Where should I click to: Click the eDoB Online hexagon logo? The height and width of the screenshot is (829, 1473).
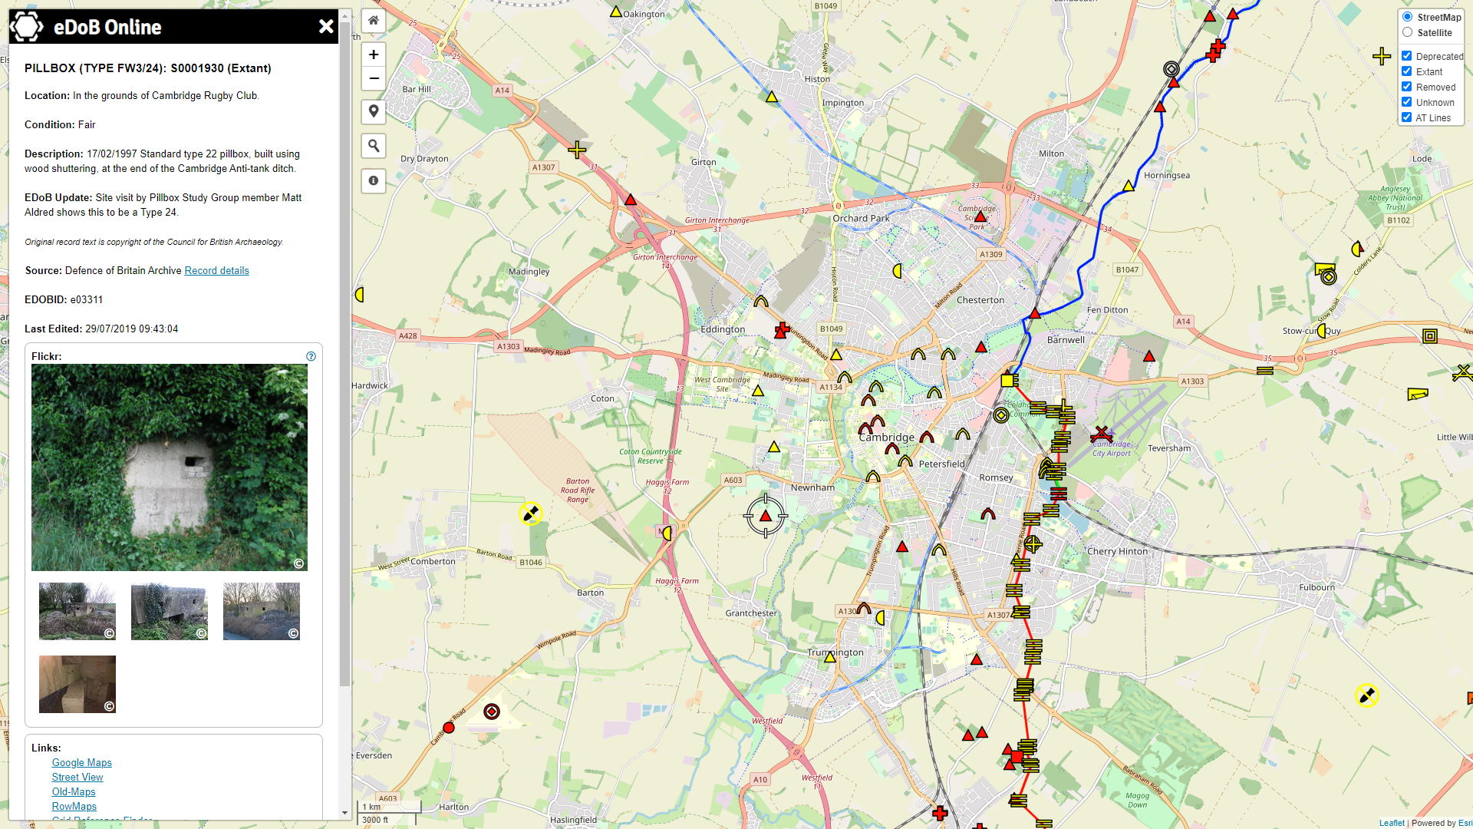point(27,27)
